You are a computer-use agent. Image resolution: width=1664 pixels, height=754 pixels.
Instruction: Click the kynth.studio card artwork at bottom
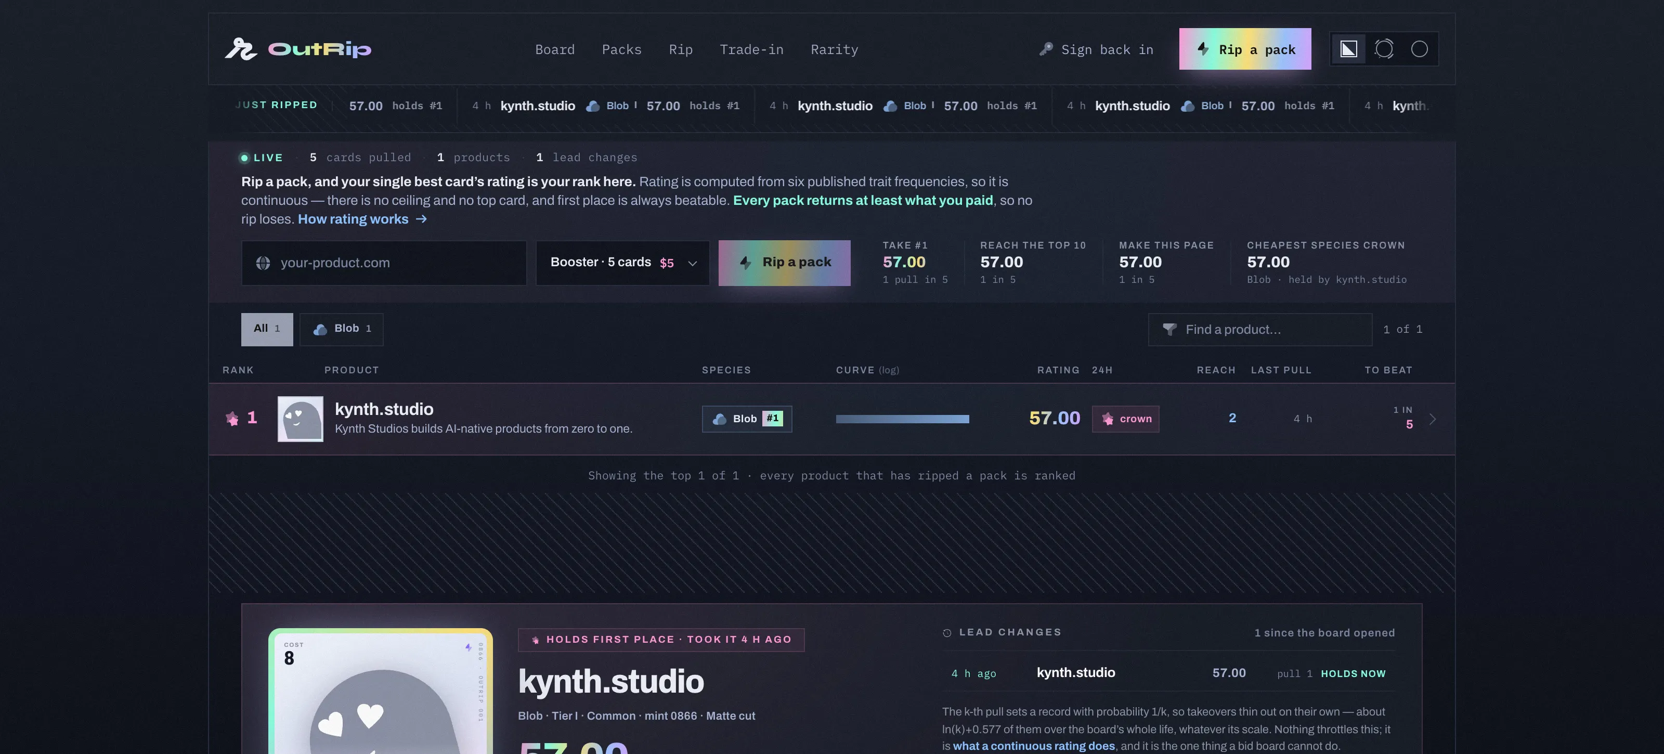(x=381, y=691)
